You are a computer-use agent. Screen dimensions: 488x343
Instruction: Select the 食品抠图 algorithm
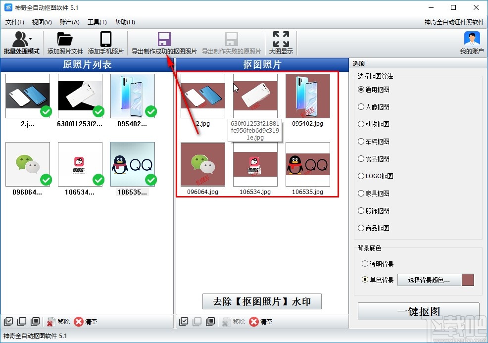coord(374,159)
